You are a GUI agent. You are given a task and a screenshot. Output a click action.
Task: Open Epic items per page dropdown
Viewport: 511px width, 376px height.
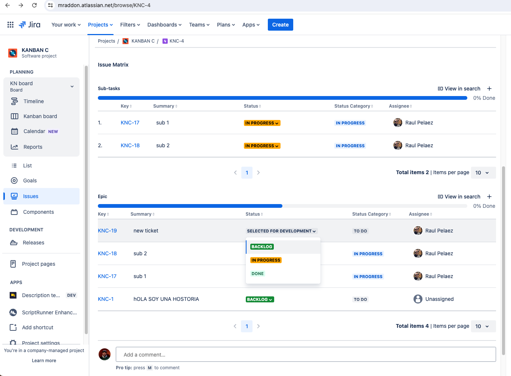(483, 326)
